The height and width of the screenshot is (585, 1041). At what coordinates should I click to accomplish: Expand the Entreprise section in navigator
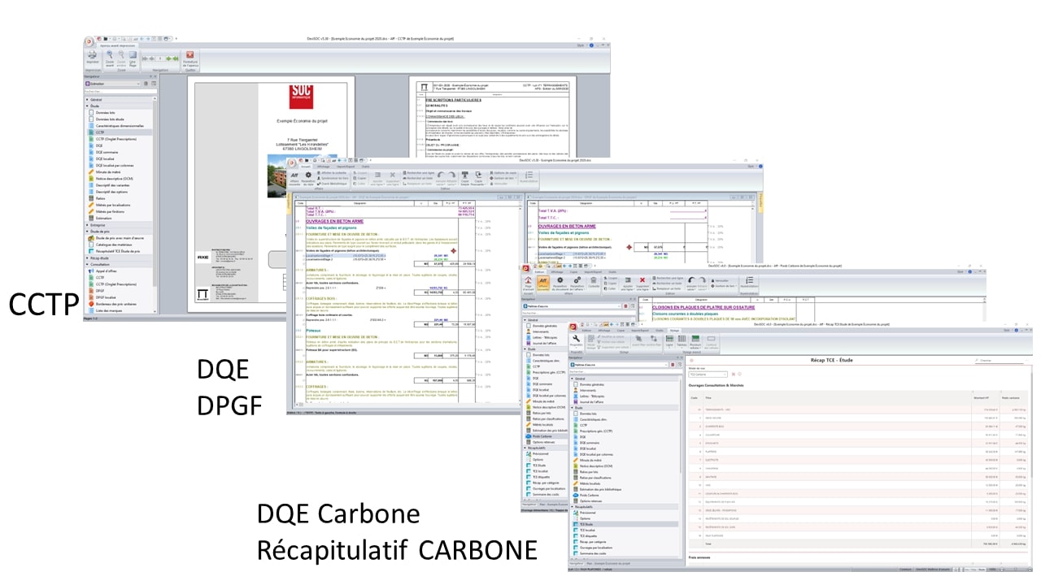tap(88, 224)
